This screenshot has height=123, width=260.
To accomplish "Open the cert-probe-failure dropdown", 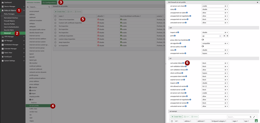I will pyautogui.click(x=215, y=63).
